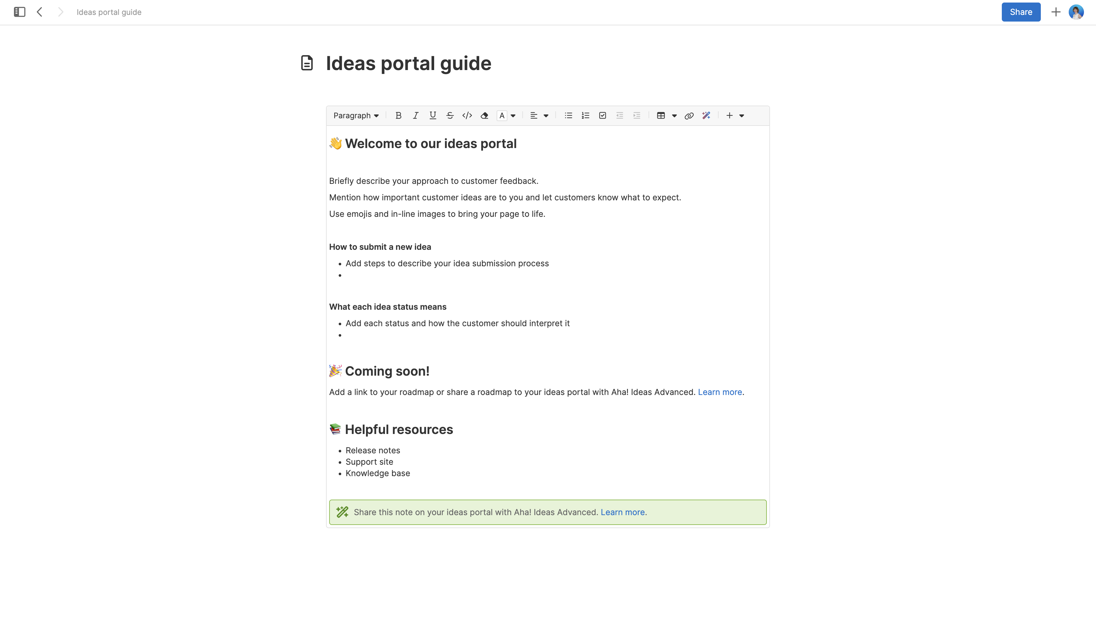This screenshot has height=634, width=1096.
Task: Insert a task checkbox list
Action: pyautogui.click(x=602, y=116)
